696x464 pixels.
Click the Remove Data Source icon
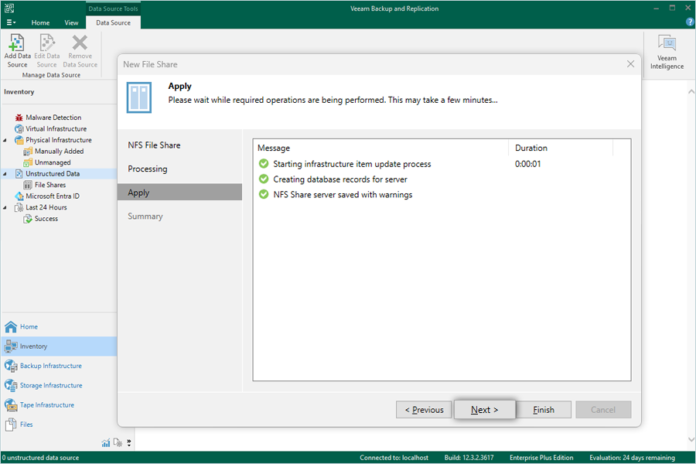pos(80,43)
